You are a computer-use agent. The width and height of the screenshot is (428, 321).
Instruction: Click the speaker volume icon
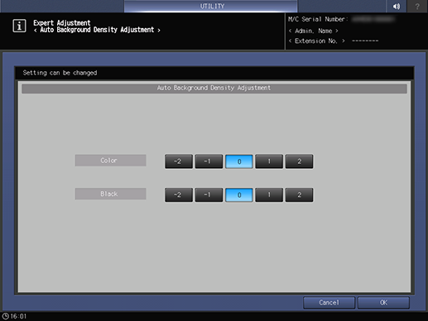point(397,6)
